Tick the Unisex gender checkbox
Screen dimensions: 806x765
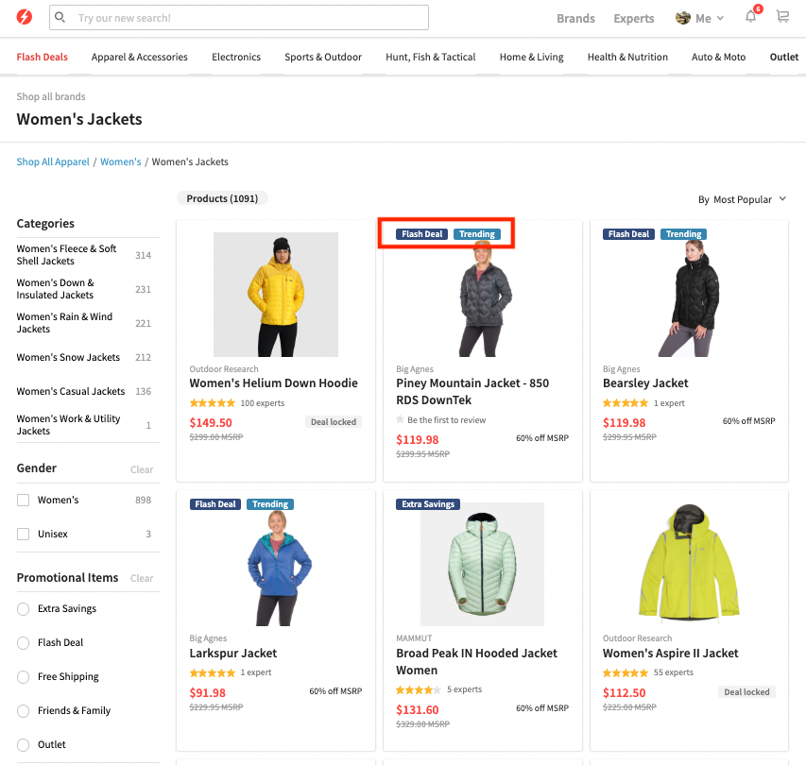pos(23,534)
